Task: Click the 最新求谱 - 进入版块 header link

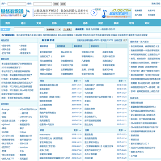Action: [x=139, y=42]
